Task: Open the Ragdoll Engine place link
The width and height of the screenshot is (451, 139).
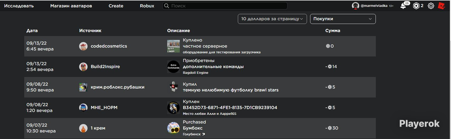Action: (196, 73)
